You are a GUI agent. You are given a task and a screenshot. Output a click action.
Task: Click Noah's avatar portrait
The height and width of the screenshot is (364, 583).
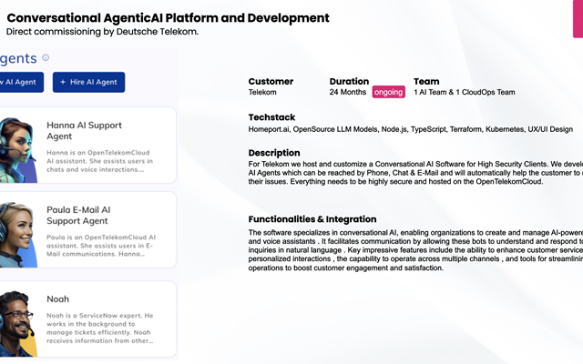coord(18,324)
